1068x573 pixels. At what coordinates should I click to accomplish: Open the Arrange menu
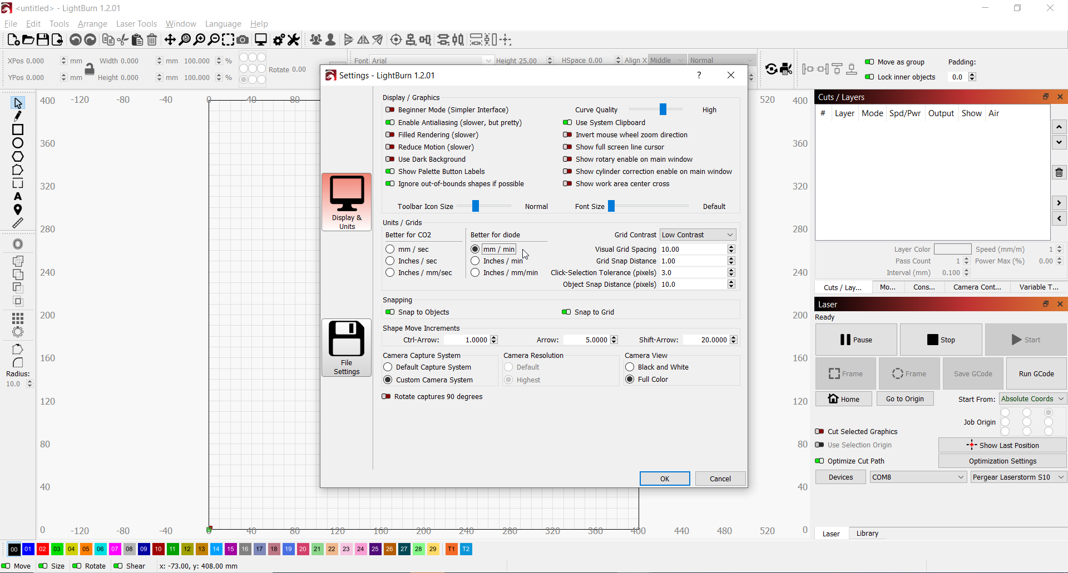point(92,24)
